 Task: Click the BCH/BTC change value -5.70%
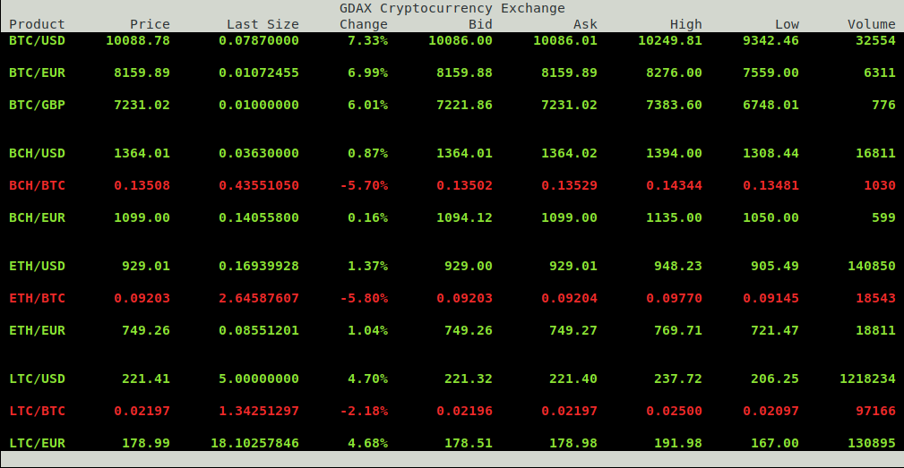pyautogui.click(x=364, y=185)
